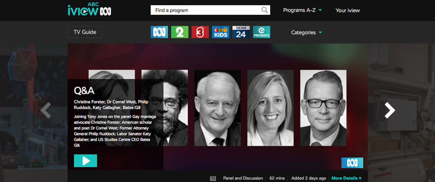Image resolution: width=435 pixels, height=182 pixels.
Task: Click the 62 mins duration text
Action: [277, 178]
